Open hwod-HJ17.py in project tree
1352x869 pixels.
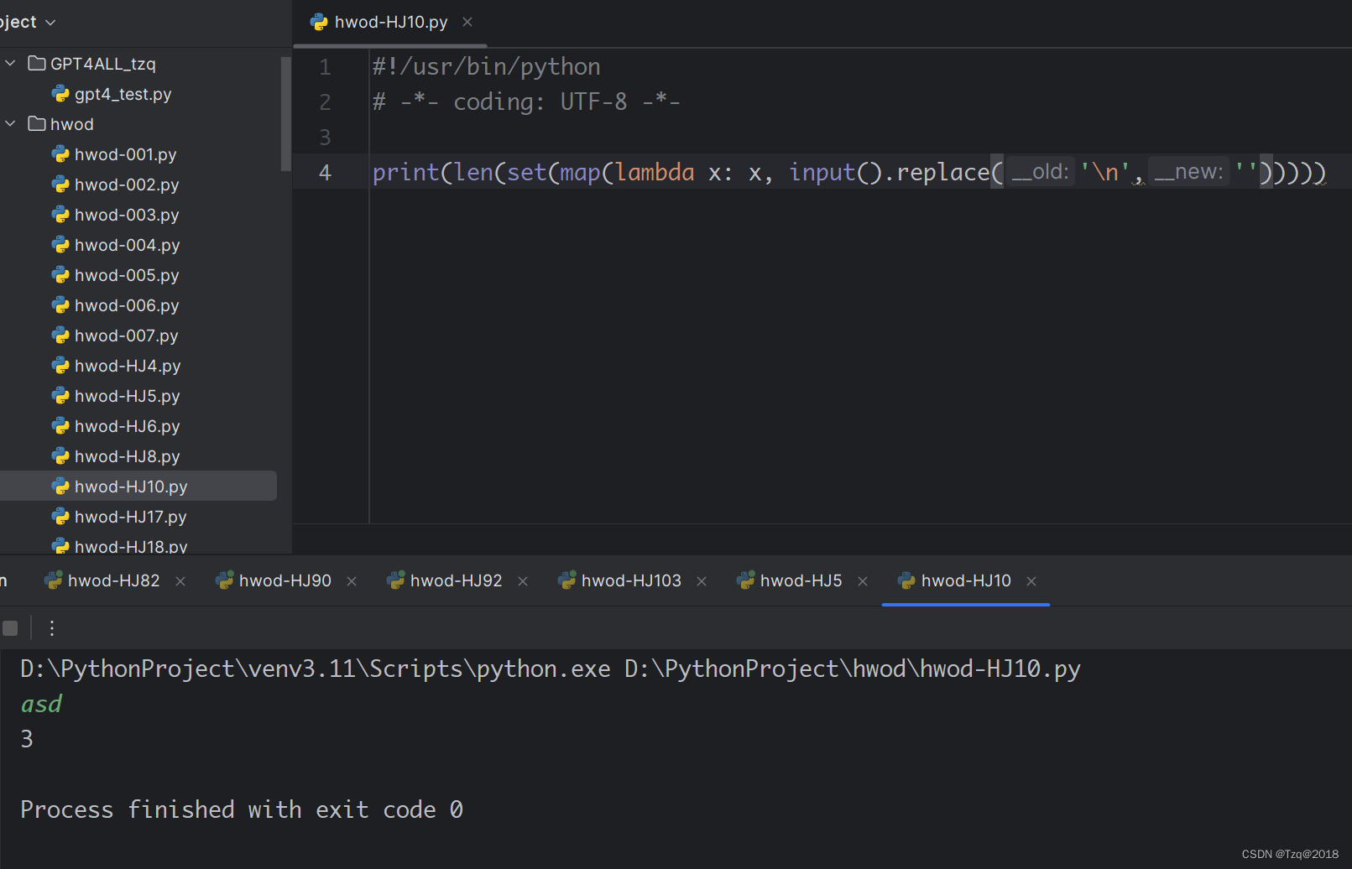click(x=130, y=517)
